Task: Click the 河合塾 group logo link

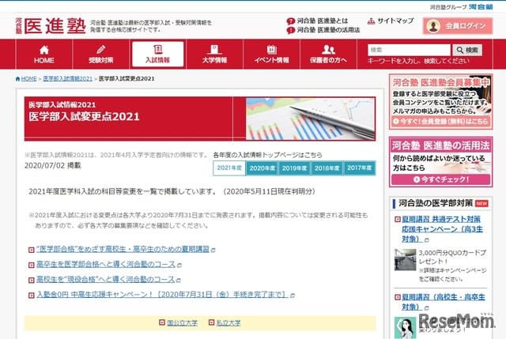Action: coord(481,7)
